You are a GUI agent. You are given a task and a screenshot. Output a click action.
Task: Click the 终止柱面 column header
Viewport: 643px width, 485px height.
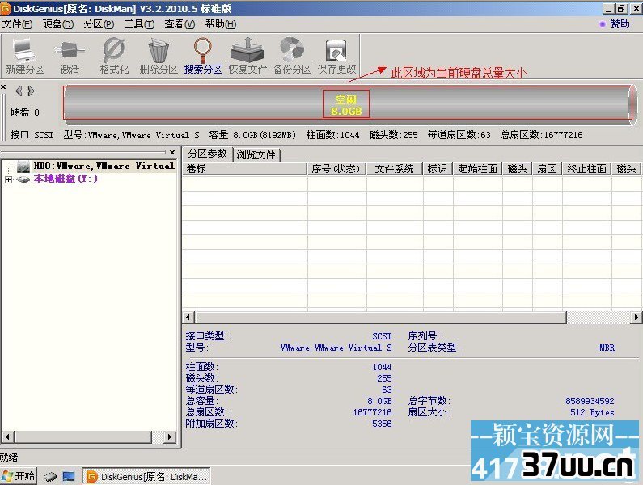[586, 169]
